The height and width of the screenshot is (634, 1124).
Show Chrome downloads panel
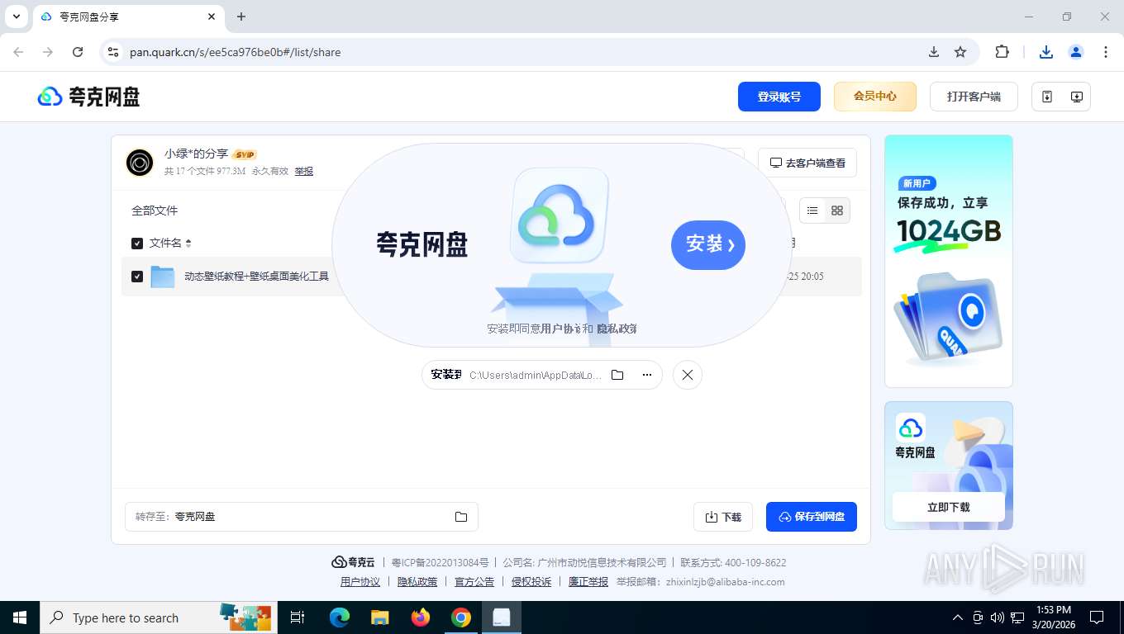click(x=1046, y=52)
